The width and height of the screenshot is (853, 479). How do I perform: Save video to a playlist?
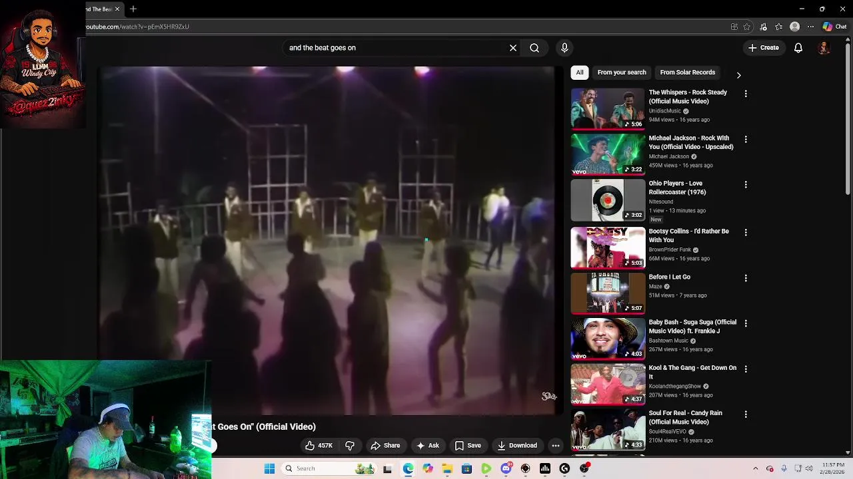coord(468,446)
